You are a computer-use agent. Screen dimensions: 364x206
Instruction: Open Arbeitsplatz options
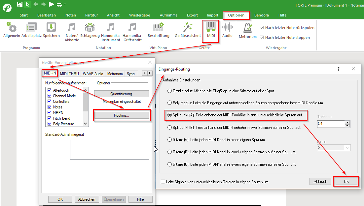(x=31, y=30)
